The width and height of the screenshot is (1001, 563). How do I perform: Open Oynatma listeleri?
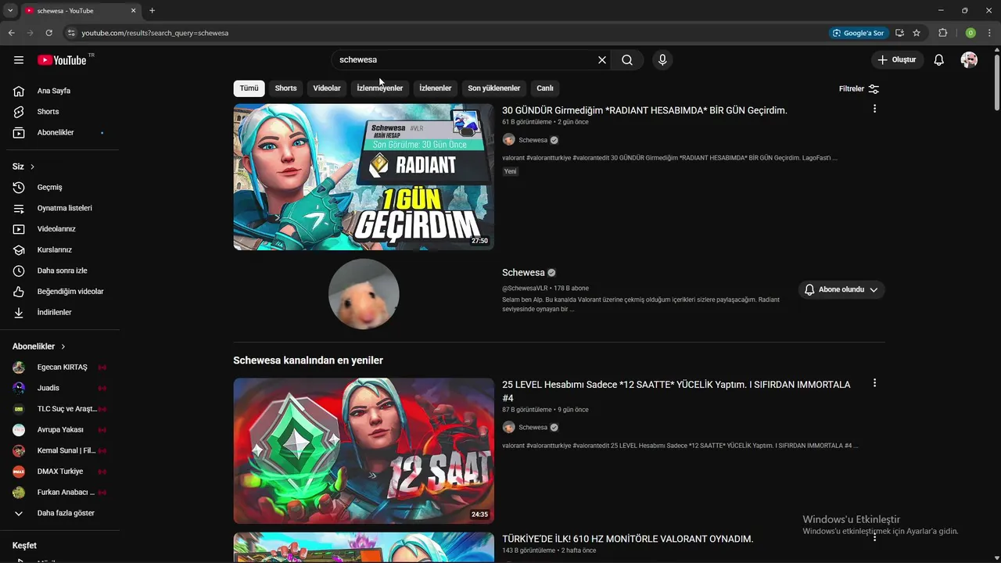point(60,208)
